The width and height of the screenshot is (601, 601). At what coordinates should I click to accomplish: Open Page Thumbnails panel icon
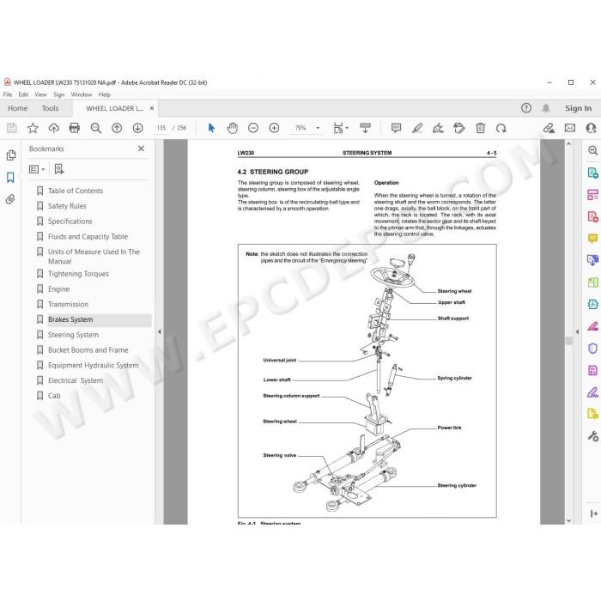point(11,155)
